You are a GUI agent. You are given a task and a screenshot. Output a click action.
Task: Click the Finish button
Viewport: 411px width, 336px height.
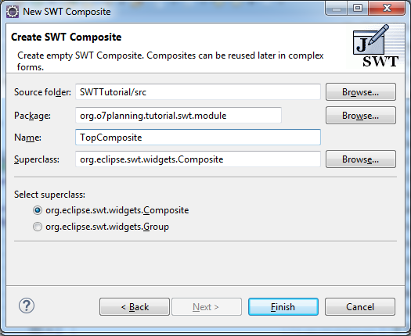coord(283,306)
